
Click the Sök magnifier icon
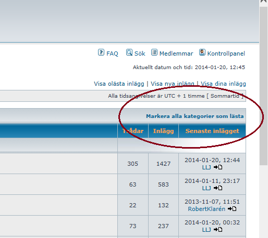point(129,52)
